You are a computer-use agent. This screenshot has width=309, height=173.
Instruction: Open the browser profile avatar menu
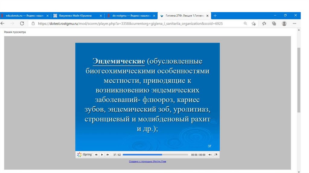click(x=284, y=24)
